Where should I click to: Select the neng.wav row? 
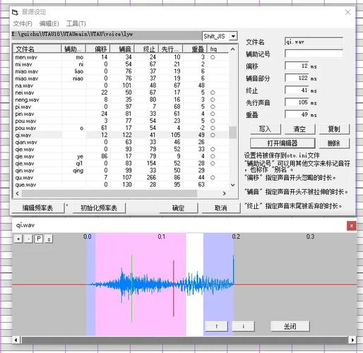[x=121, y=100]
